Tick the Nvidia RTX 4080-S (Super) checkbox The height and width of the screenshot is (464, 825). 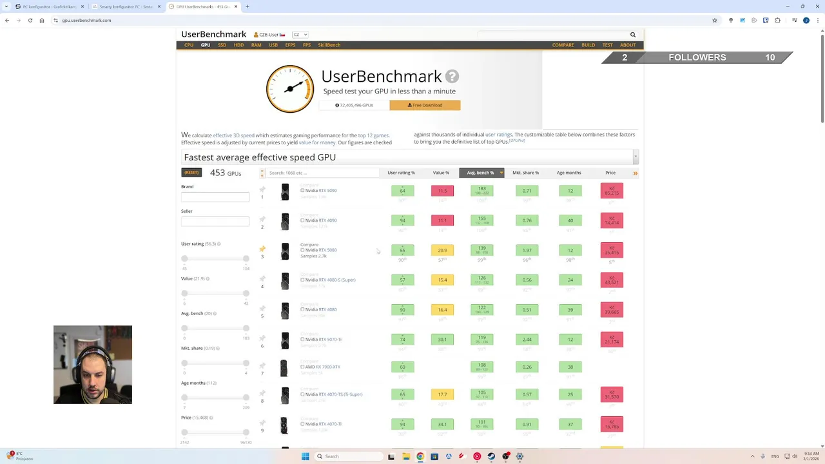[x=302, y=280]
